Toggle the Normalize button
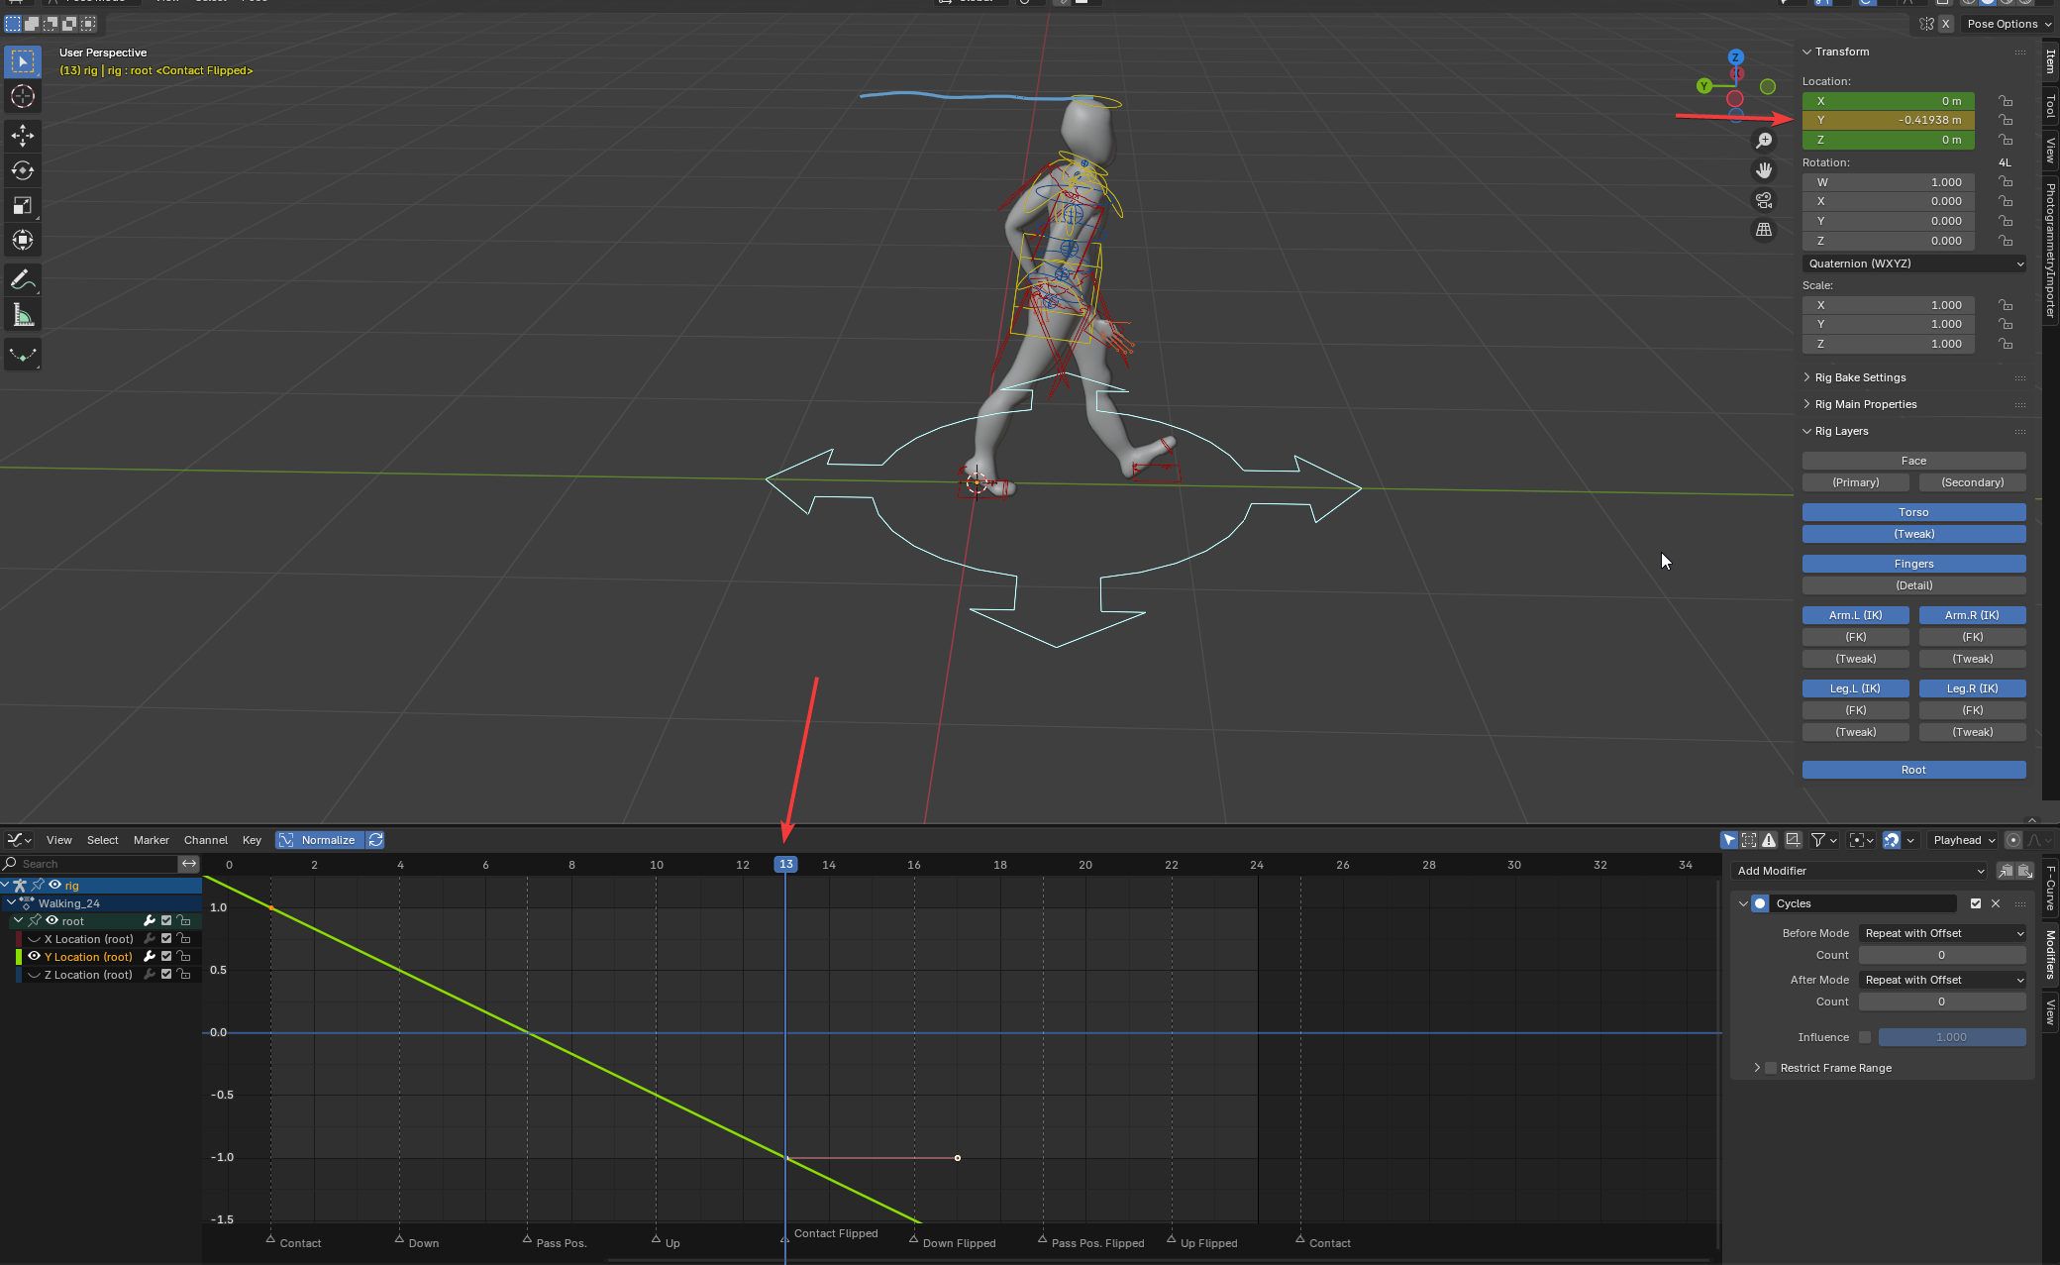The image size is (2060, 1265). (x=319, y=840)
